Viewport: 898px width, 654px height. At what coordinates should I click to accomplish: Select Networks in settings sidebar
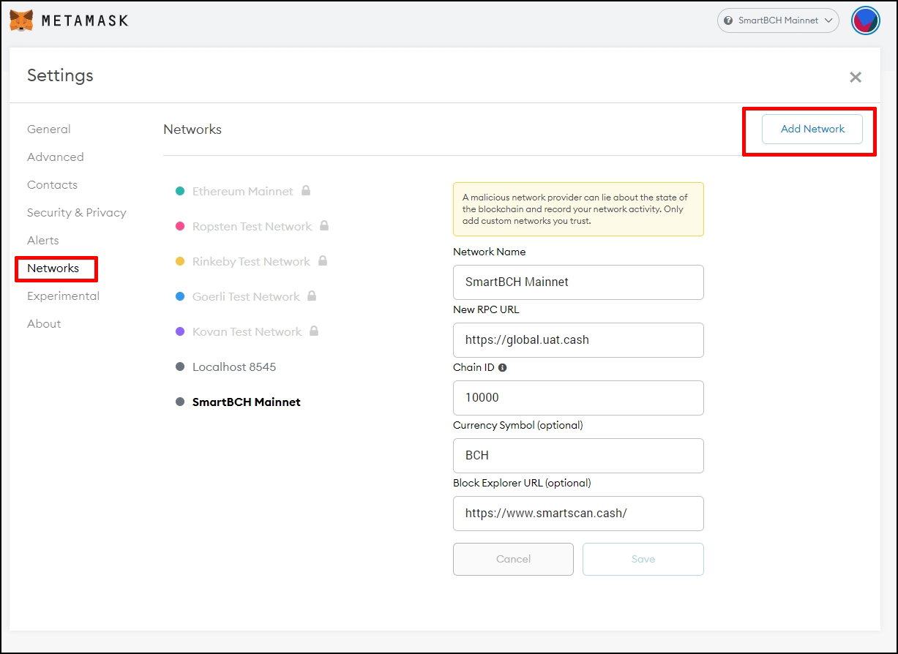point(53,268)
